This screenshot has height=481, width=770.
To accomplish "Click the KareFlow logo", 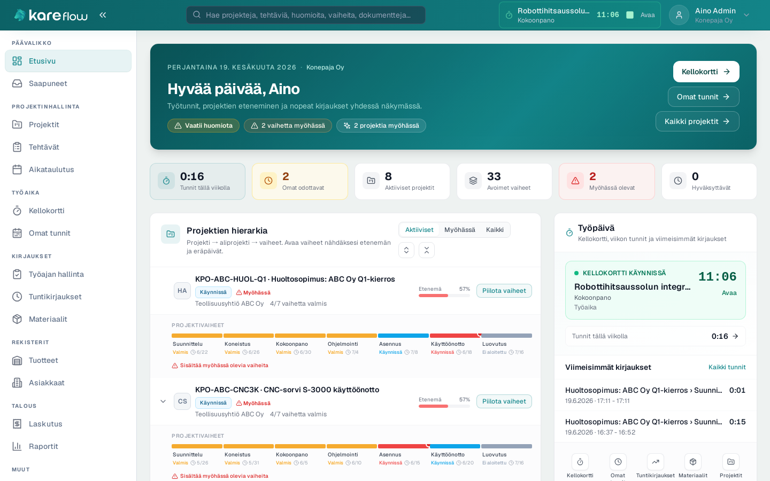I will coord(51,15).
